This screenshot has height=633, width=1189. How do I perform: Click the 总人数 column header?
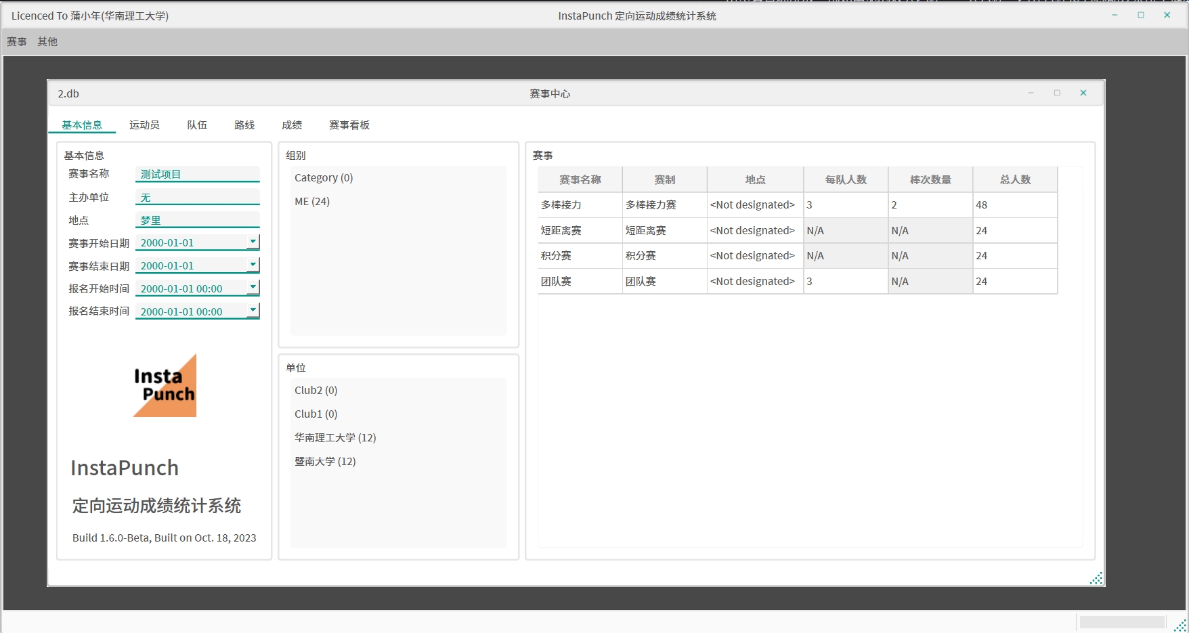[1015, 180]
